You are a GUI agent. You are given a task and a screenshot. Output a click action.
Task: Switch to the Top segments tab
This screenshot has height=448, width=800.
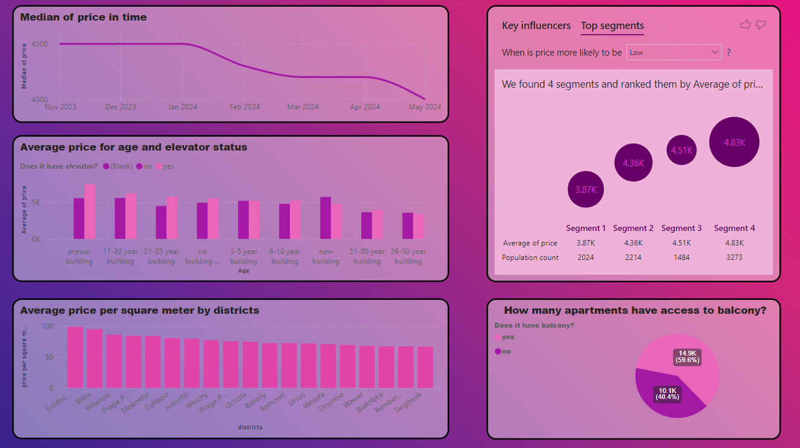[612, 26]
